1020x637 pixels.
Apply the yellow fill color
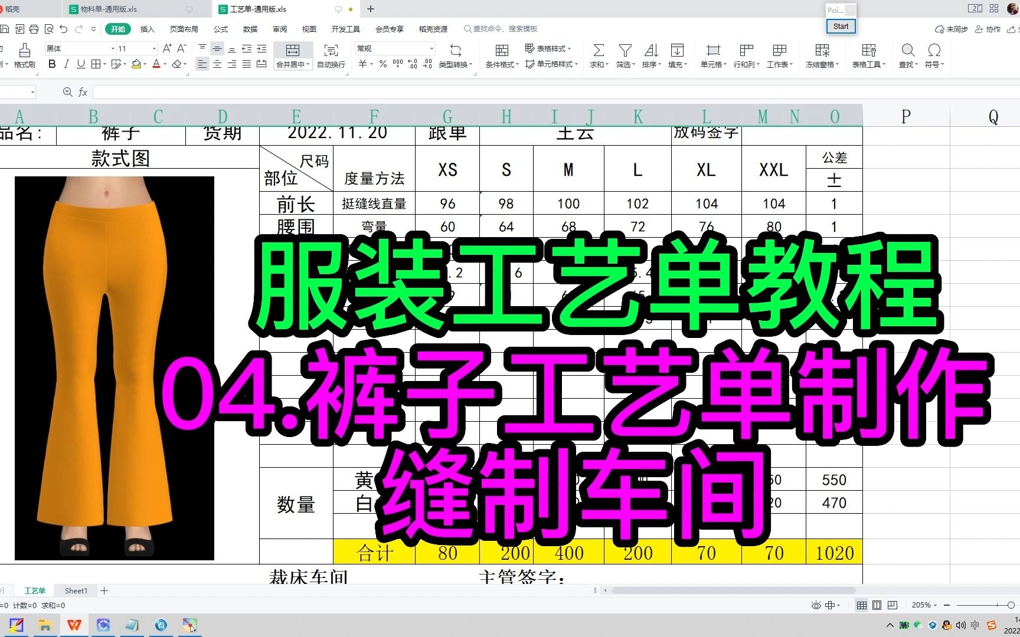click(136, 64)
